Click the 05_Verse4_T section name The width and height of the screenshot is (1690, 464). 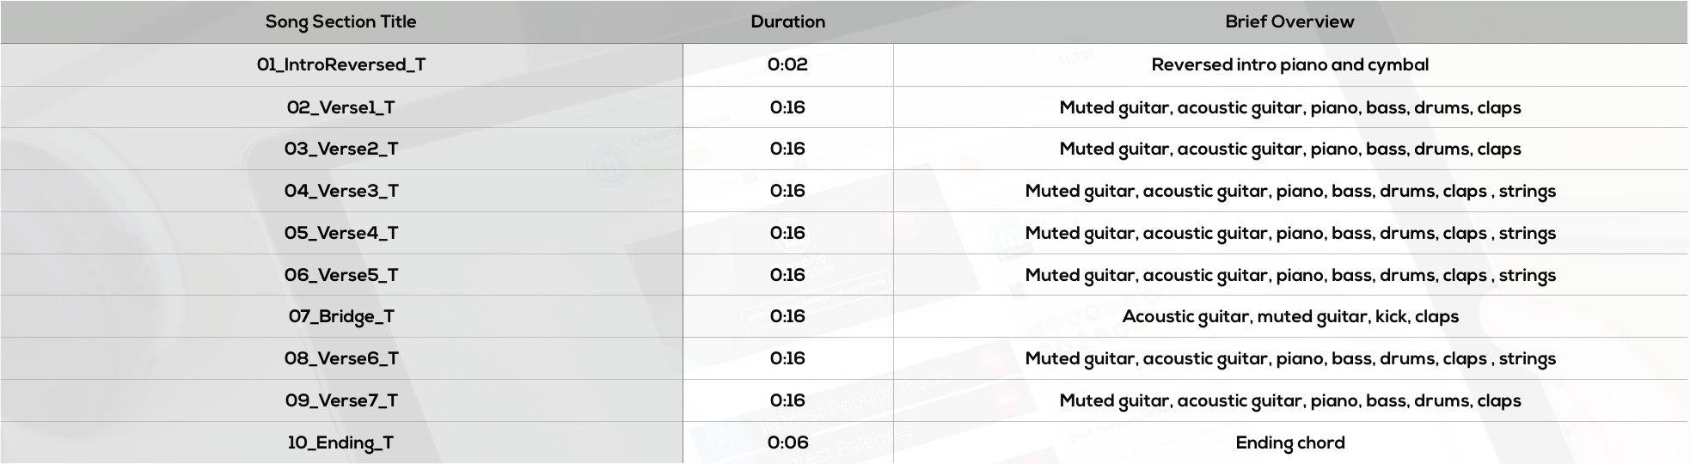[341, 233]
